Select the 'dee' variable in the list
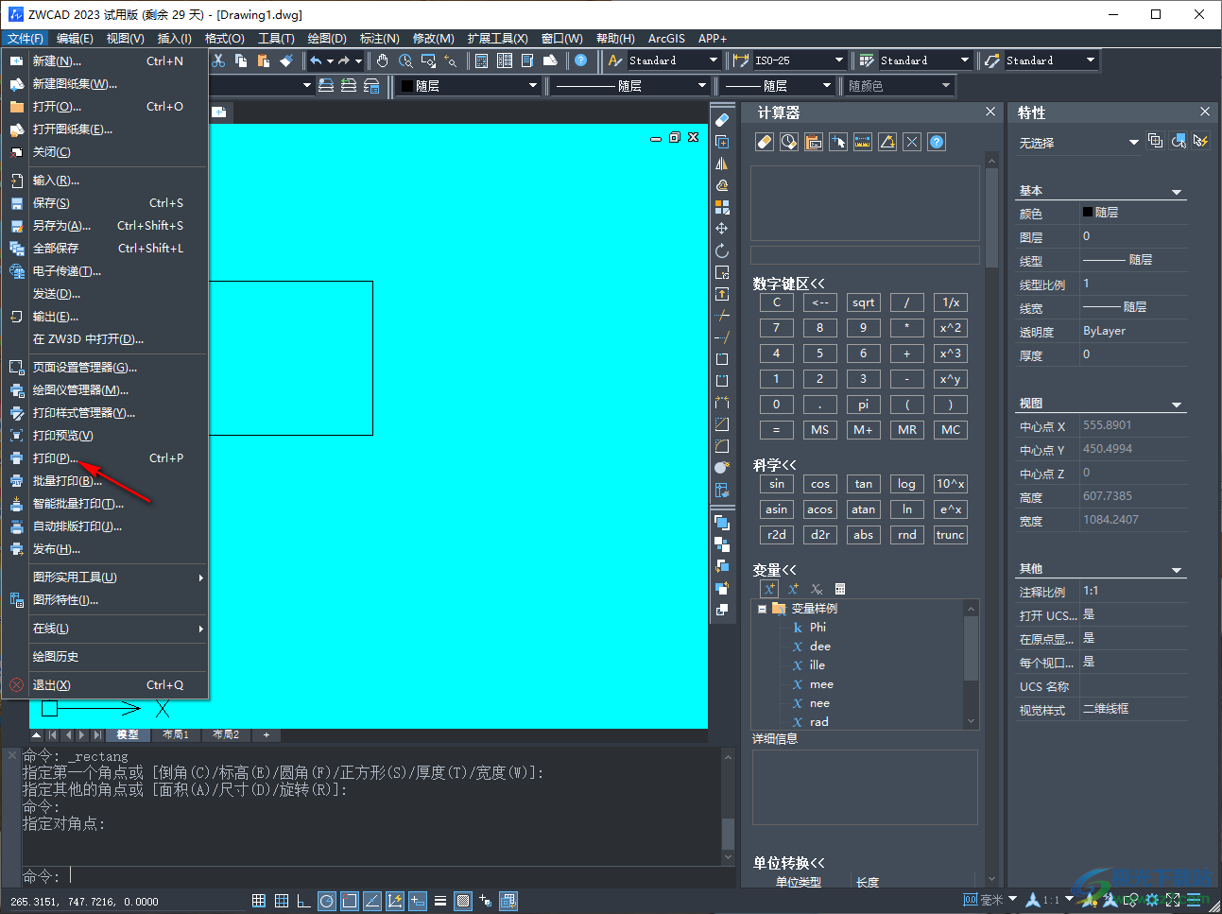The image size is (1222, 914). coord(820,647)
